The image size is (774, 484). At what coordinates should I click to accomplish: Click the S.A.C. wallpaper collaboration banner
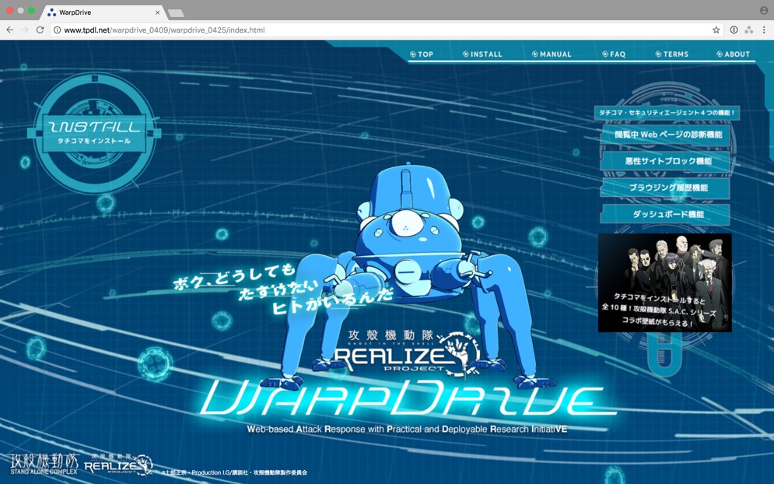click(665, 282)
